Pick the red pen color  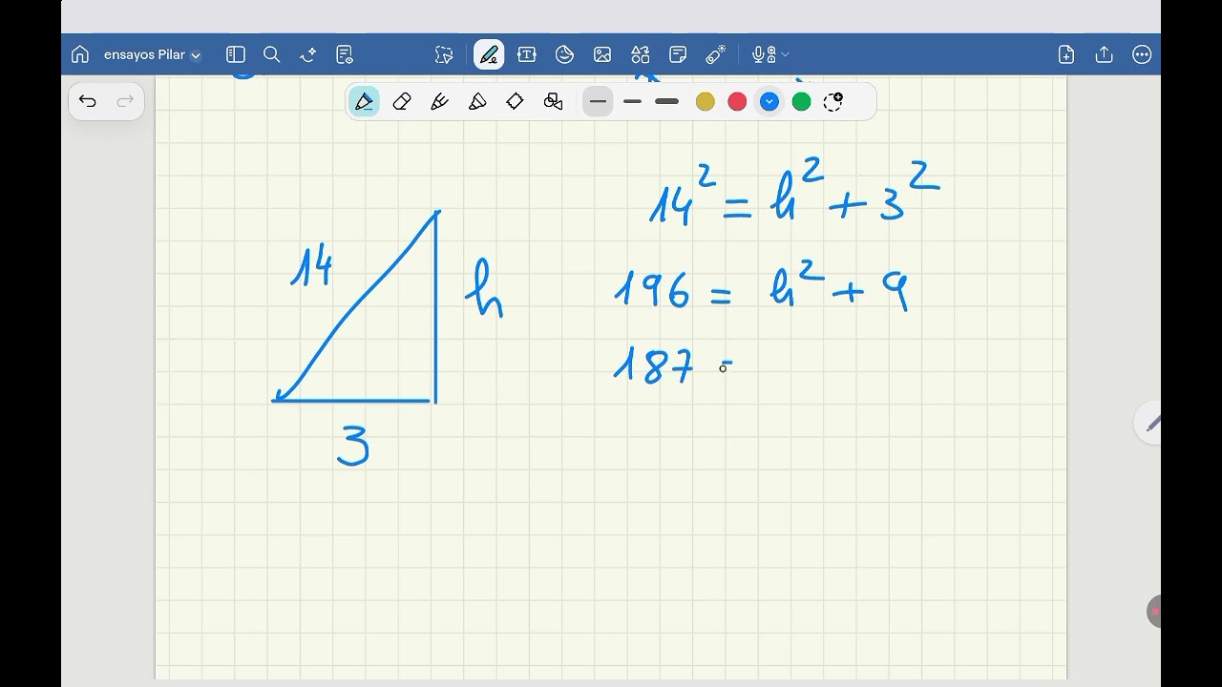pyautogui.click(x=737, y=101)
